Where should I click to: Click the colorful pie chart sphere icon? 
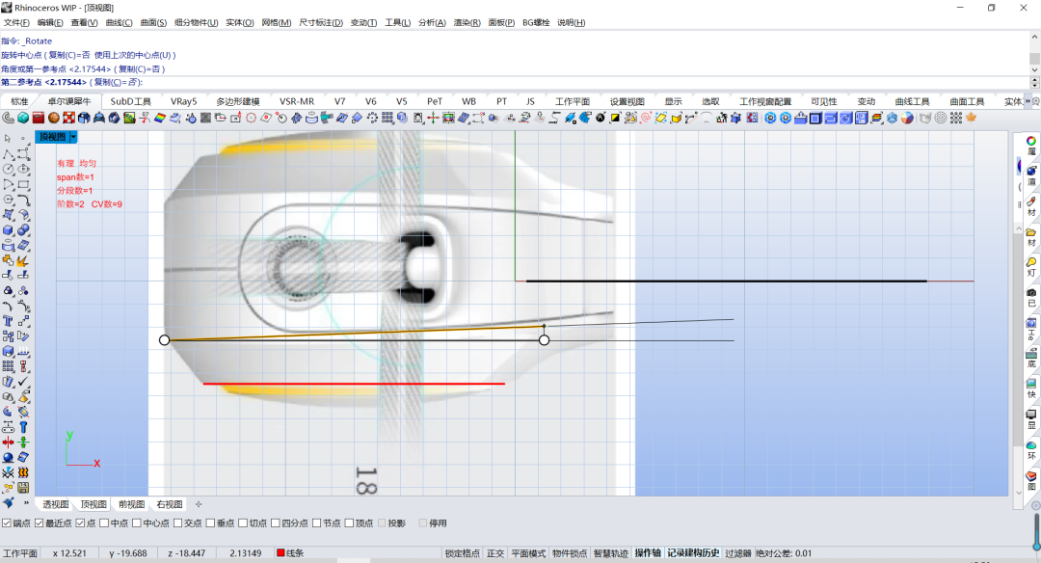pos(907,119)
